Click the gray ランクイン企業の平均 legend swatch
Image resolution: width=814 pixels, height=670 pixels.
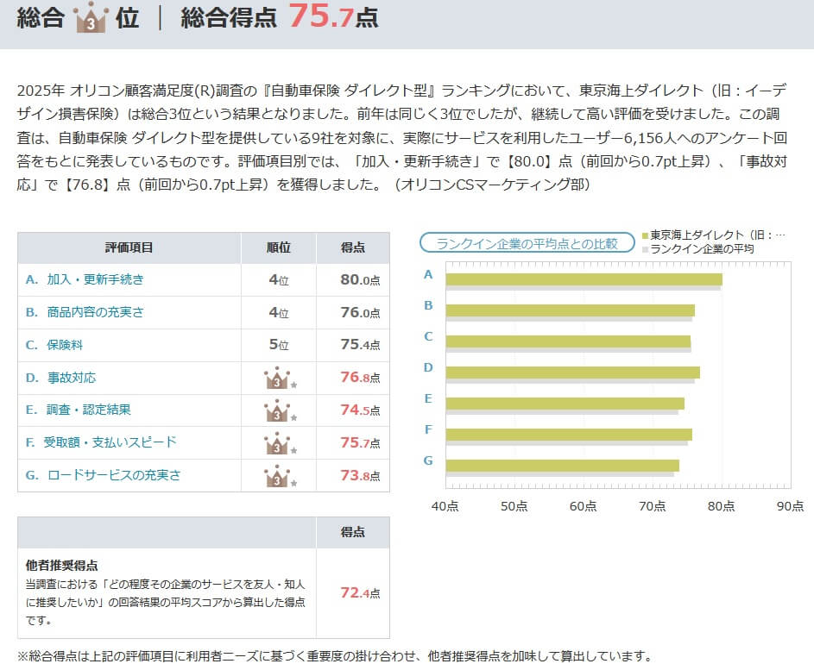pos(645,248)
